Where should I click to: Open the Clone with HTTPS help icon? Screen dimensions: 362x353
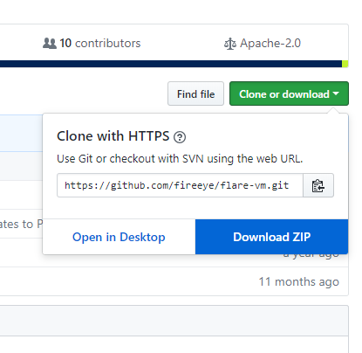(x=180, y=137)
